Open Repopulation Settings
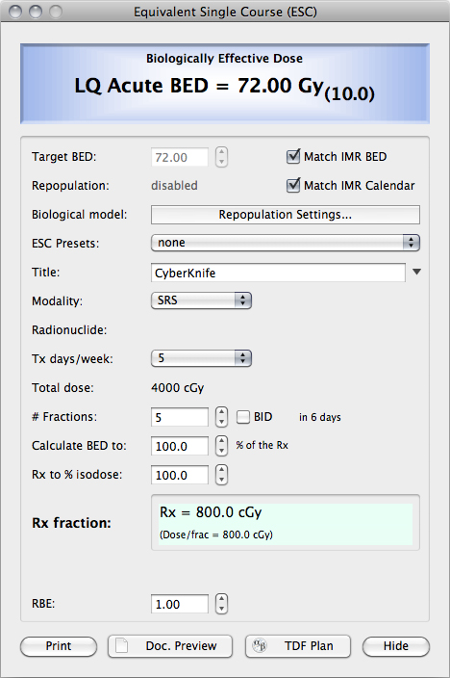450x678 pixels. pyautogui.click(x=286, y=215)
